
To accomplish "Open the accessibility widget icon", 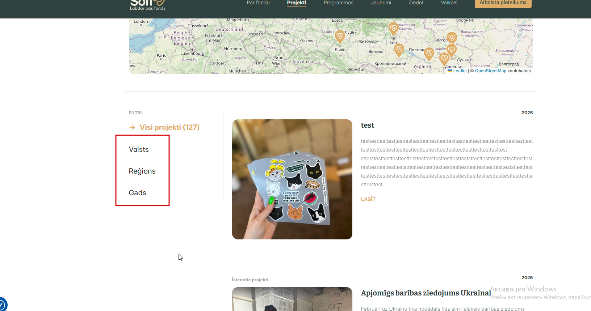I will coord(2,305).
